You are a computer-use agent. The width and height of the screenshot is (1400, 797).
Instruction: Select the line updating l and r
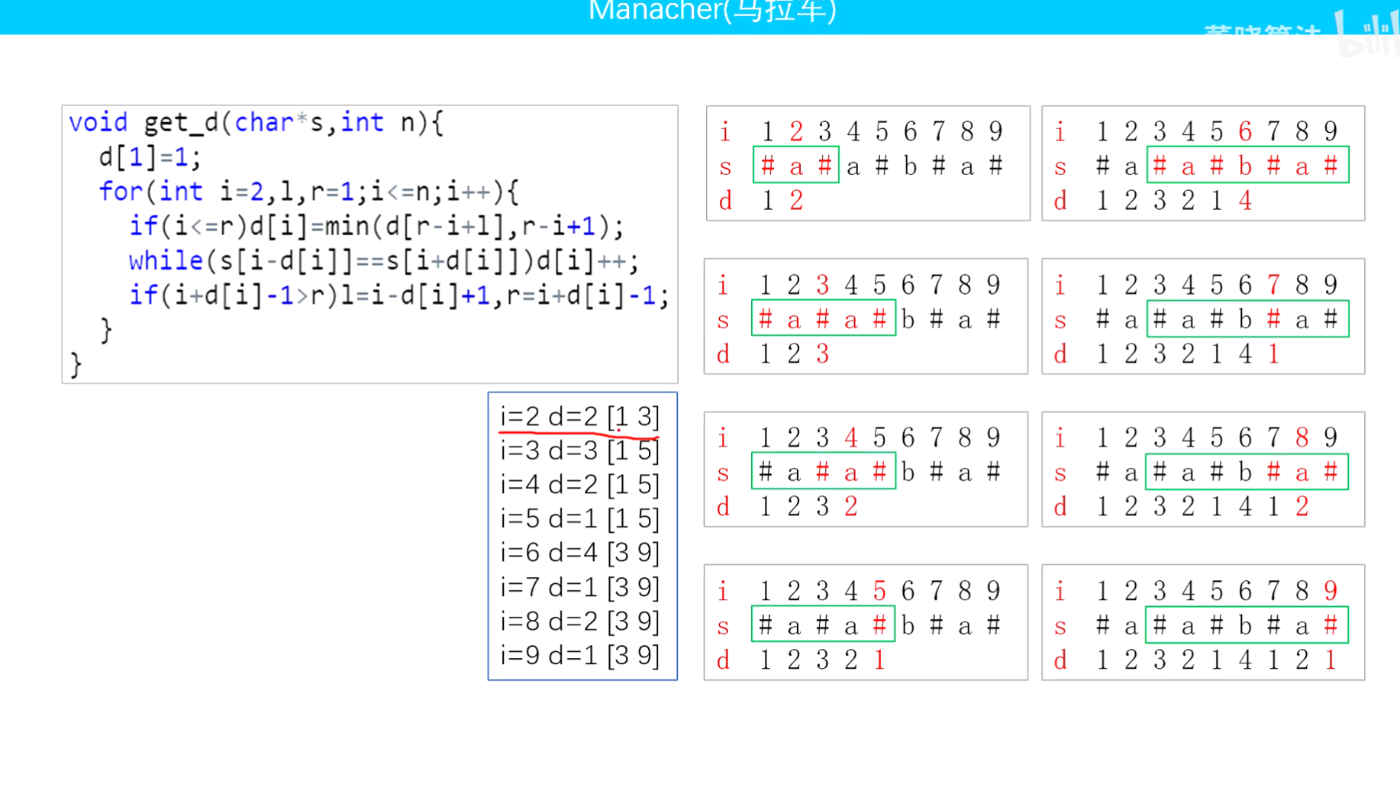[399, 295]
